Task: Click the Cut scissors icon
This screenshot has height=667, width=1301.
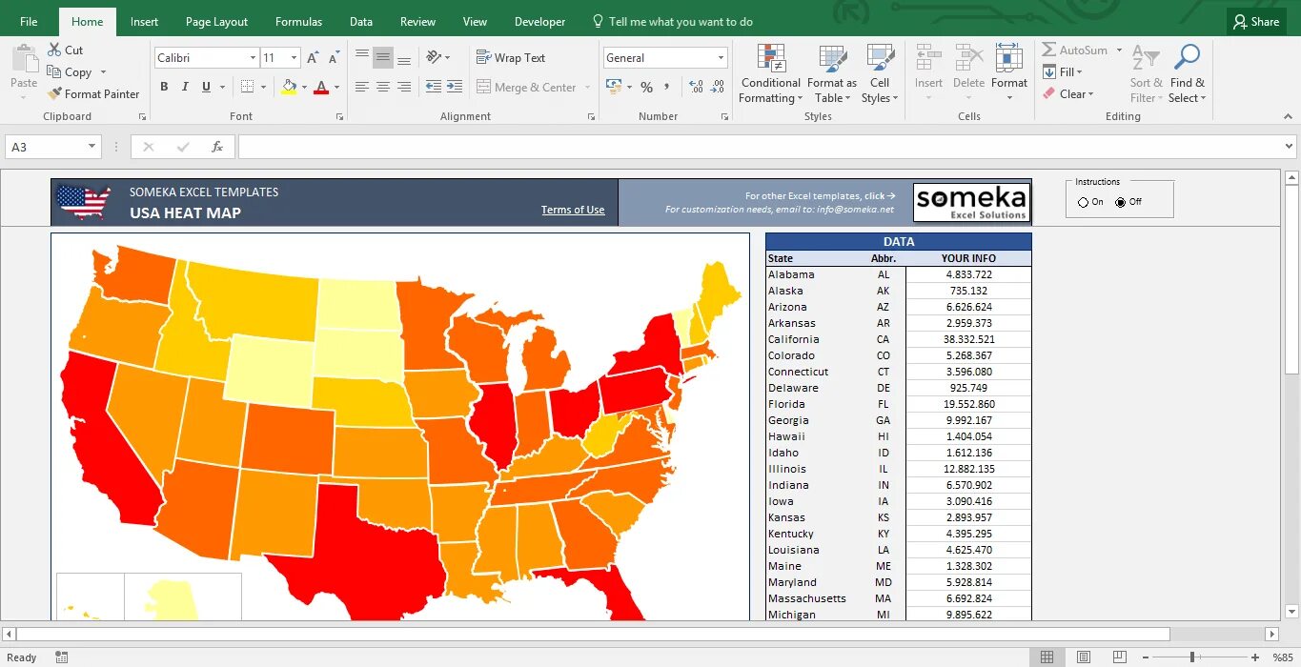Action: coord(53,50)
